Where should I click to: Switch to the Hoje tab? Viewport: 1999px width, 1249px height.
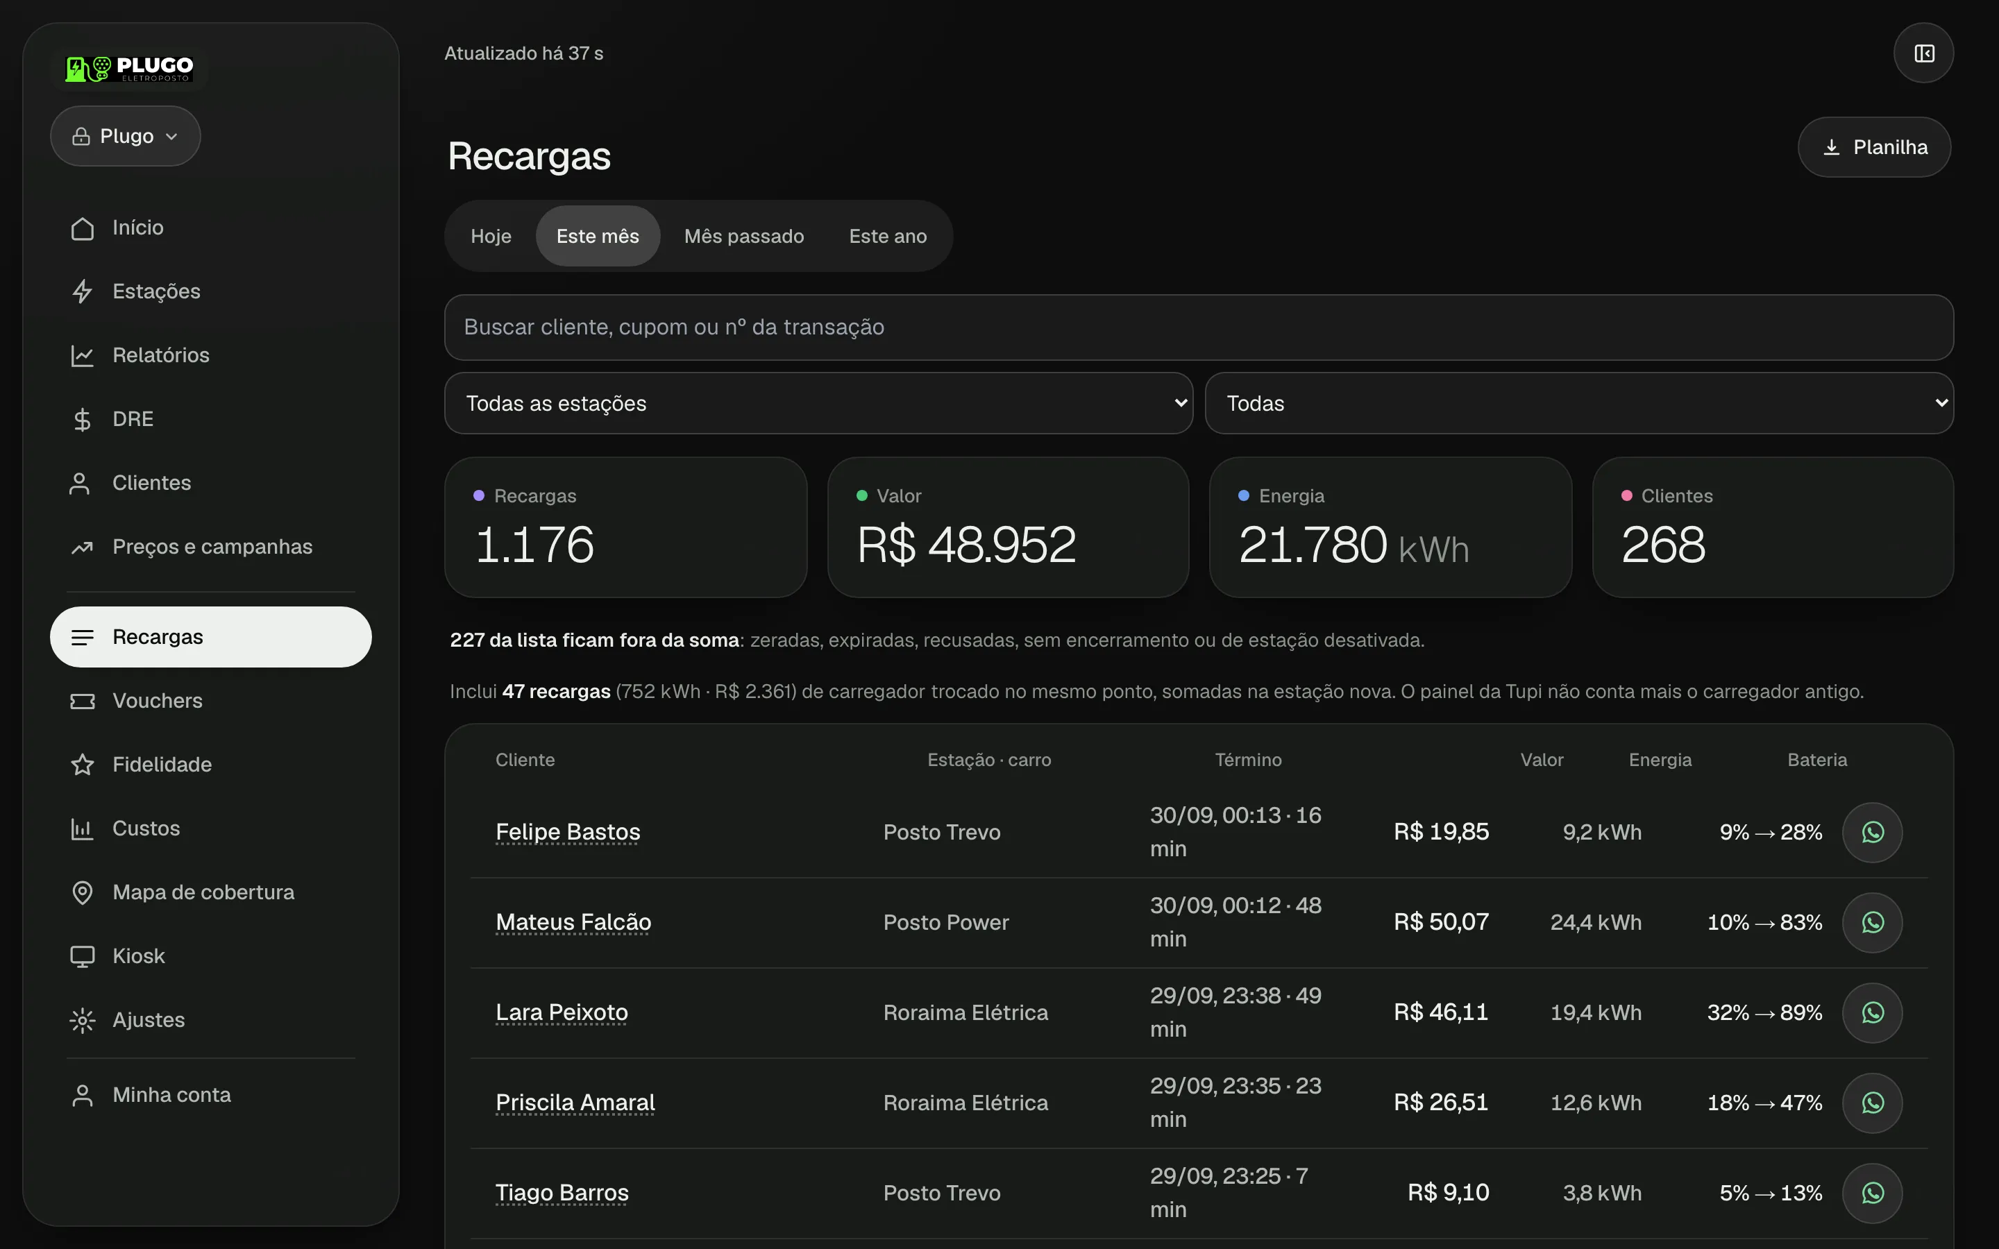[491, 236]
